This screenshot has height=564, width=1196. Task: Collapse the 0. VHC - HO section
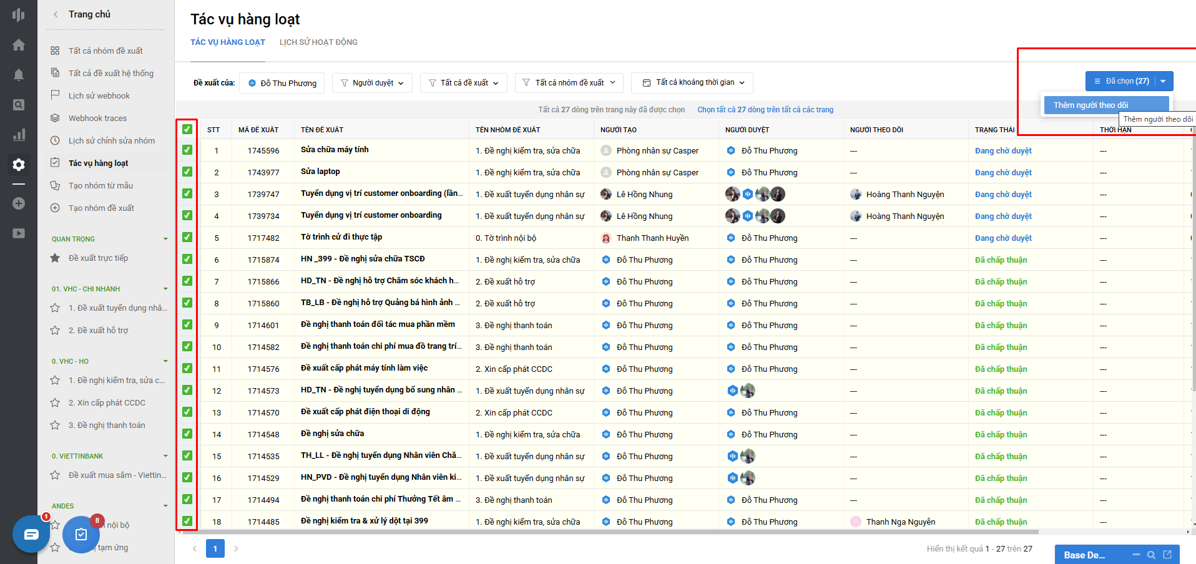coord(165,361)
